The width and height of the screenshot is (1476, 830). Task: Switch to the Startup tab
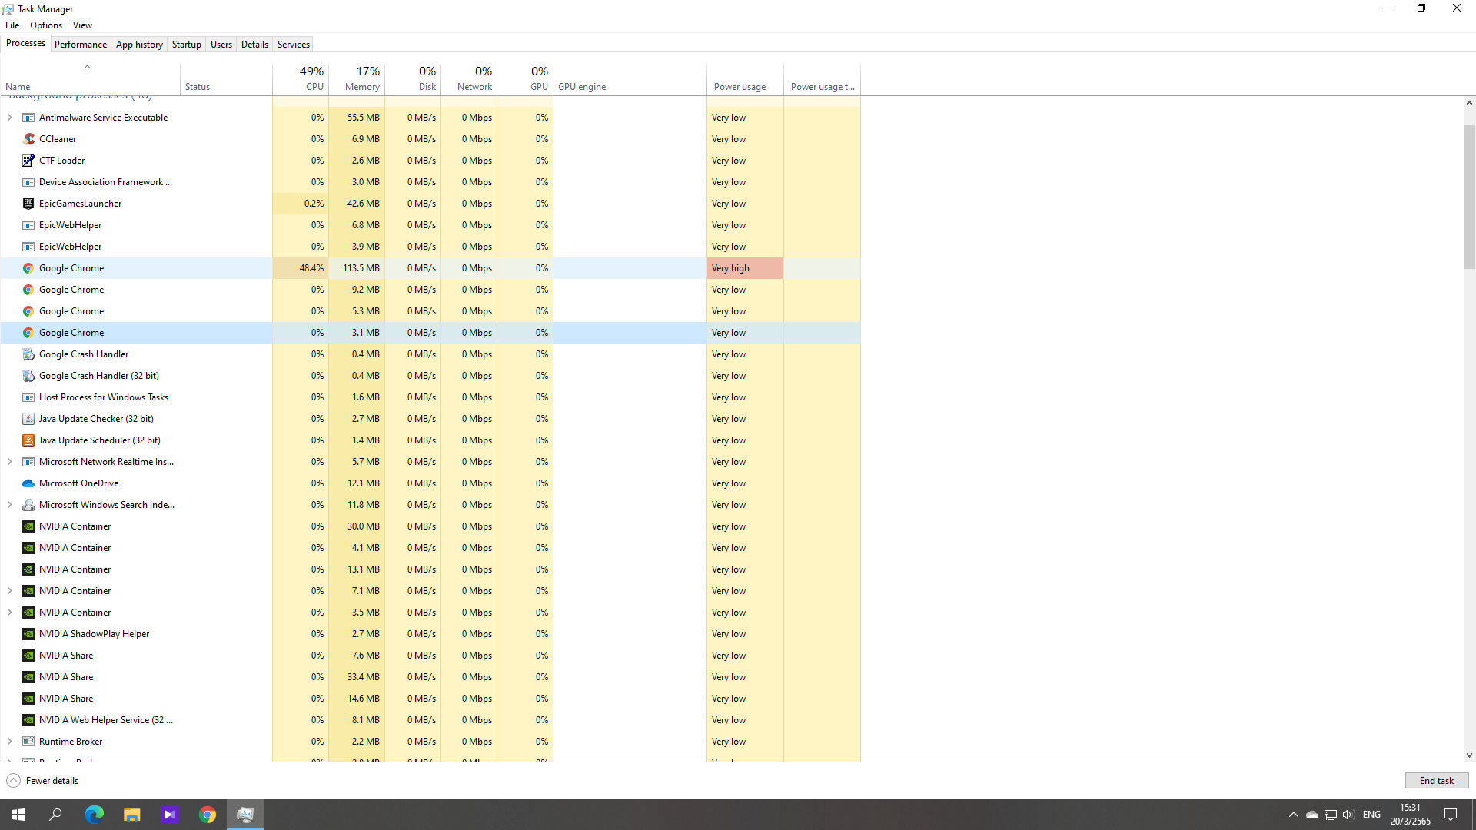click(186, 45)
